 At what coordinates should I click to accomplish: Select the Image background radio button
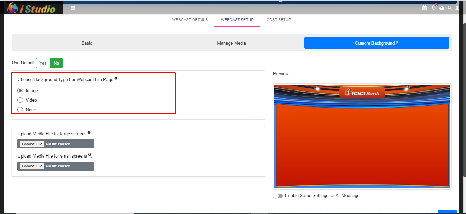[x=20, y=90]
